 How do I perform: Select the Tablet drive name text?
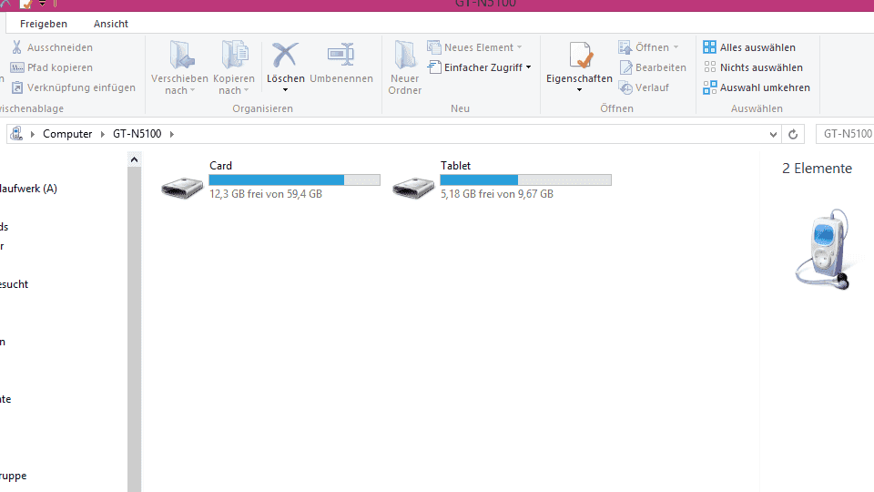click(455, 166)
